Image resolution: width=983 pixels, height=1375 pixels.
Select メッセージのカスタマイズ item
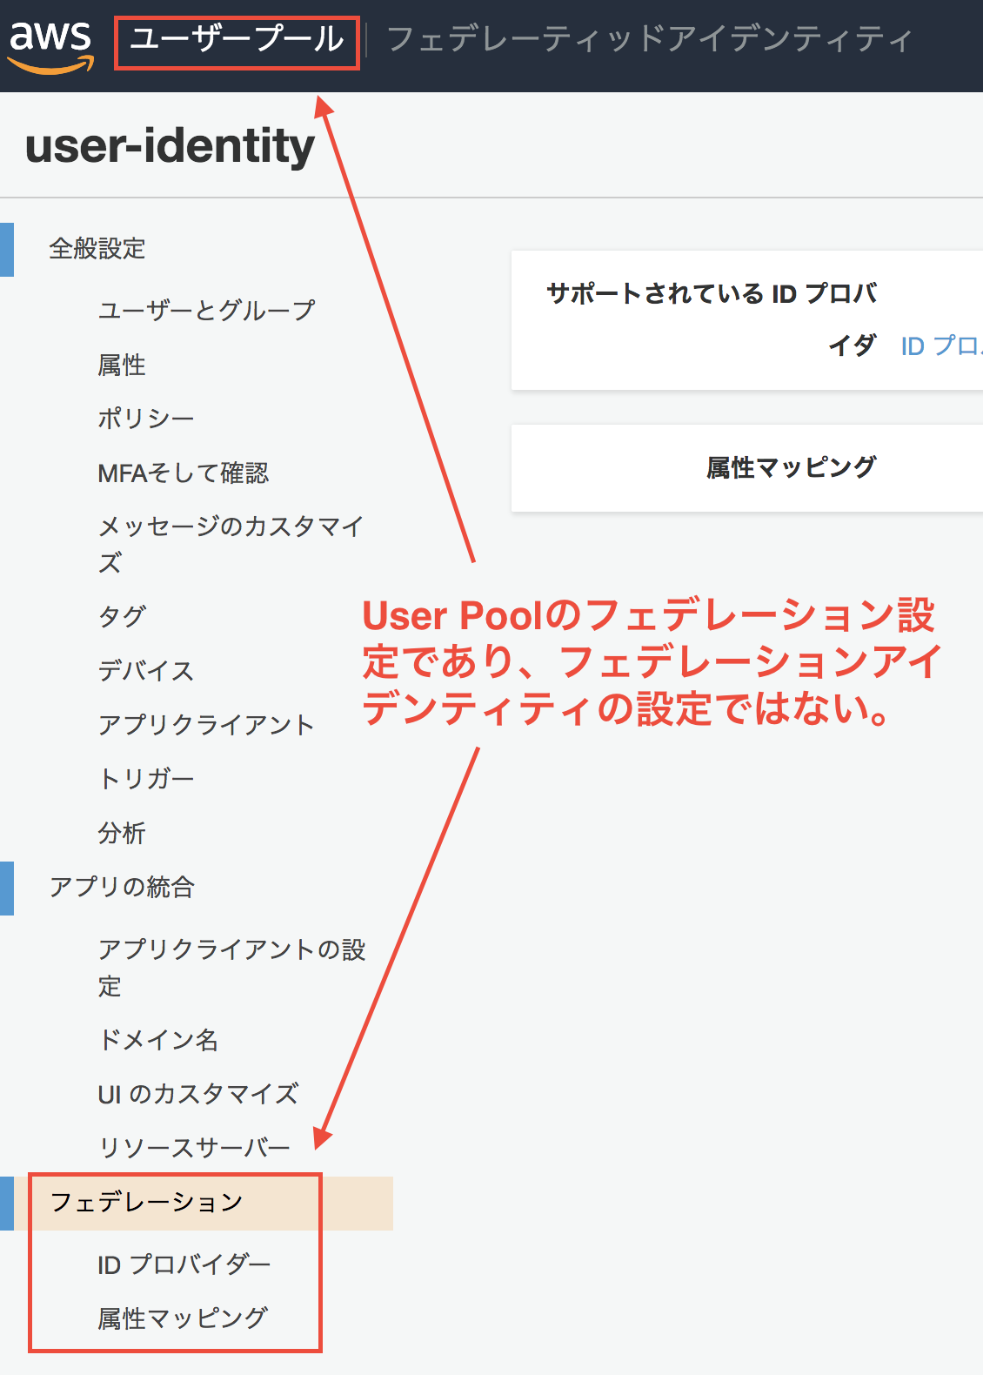point(231,544)
